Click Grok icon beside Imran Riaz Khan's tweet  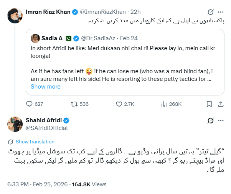(210, 12)
